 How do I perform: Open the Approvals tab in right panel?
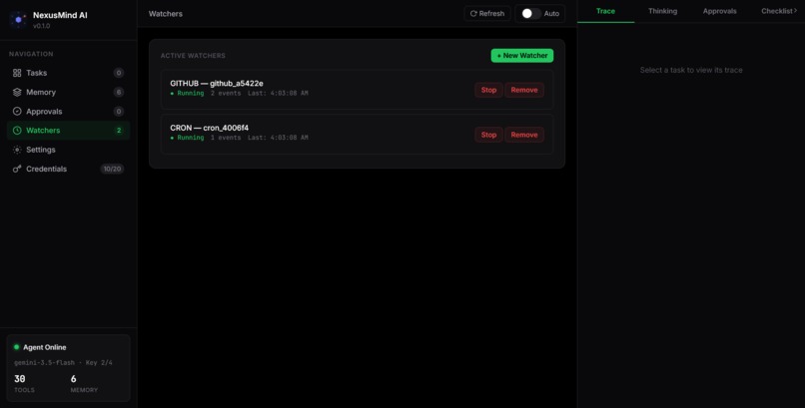[719, 11]
